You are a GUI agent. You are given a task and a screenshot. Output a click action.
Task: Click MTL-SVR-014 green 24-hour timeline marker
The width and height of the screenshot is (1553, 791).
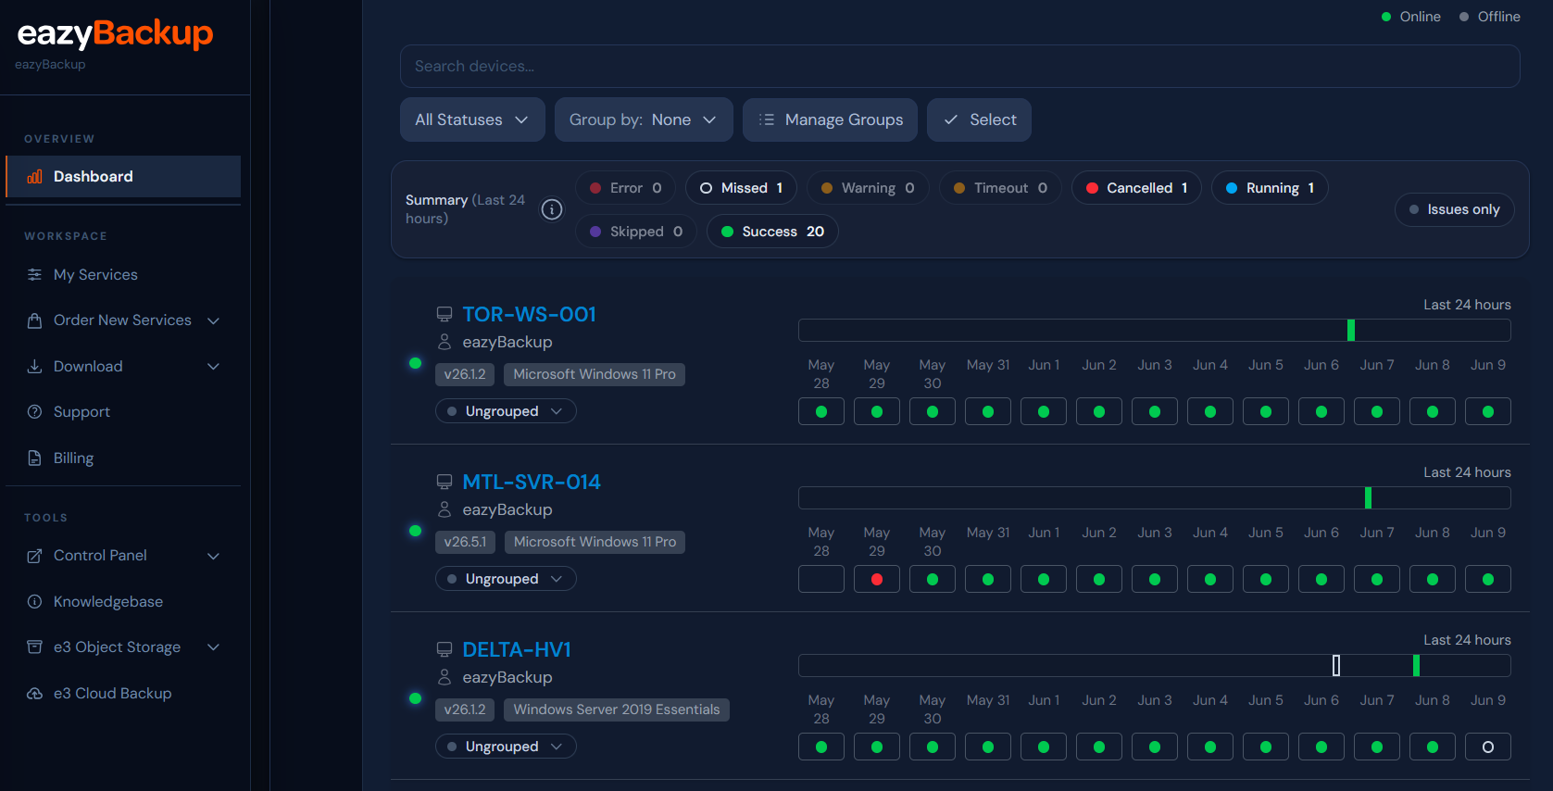tap(1368, 497)
